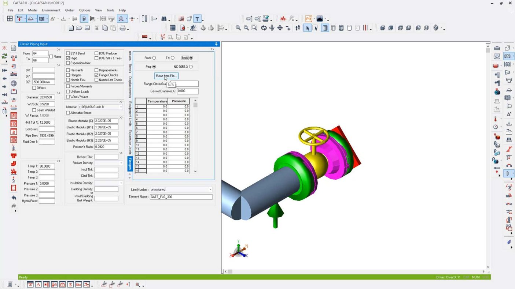Click the Zoom to Window magnifier icon
The height and width of the screenshot is (289, 515).
click(x=254, y=28)
